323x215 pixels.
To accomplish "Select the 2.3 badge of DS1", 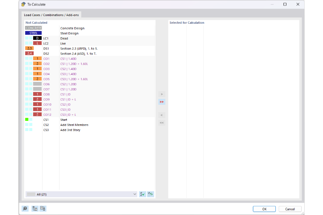I will click(x=29, y=48).
